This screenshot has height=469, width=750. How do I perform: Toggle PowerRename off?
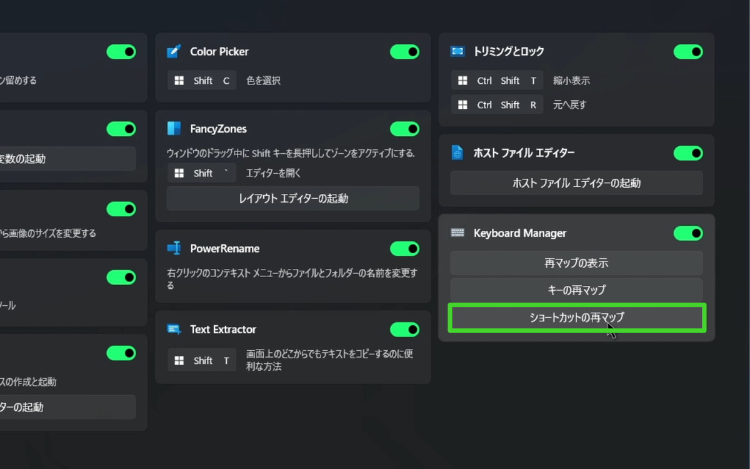point(404,249)
